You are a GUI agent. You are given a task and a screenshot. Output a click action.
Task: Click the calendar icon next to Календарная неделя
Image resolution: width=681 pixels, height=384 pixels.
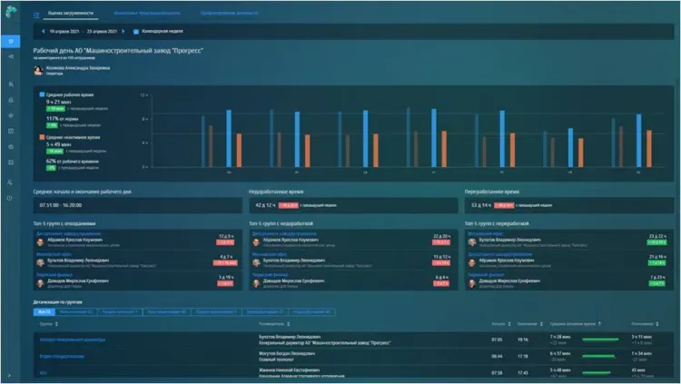(136, 31)
